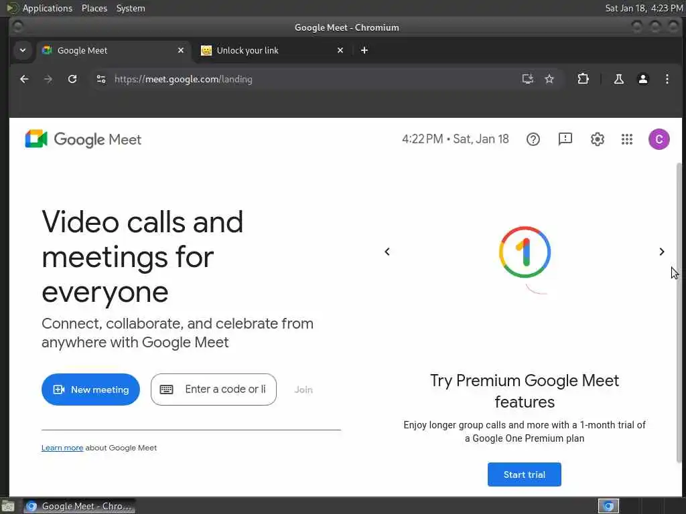Viewport: 686px width, 514px height.
Task: Switch to the Unlock your link tab
Action: [272, 50]
